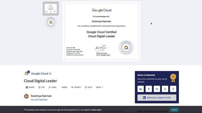Dismiss cookie banner with Got it!
This screenshot has width=202, height=113.
click(x=174, y=110)
